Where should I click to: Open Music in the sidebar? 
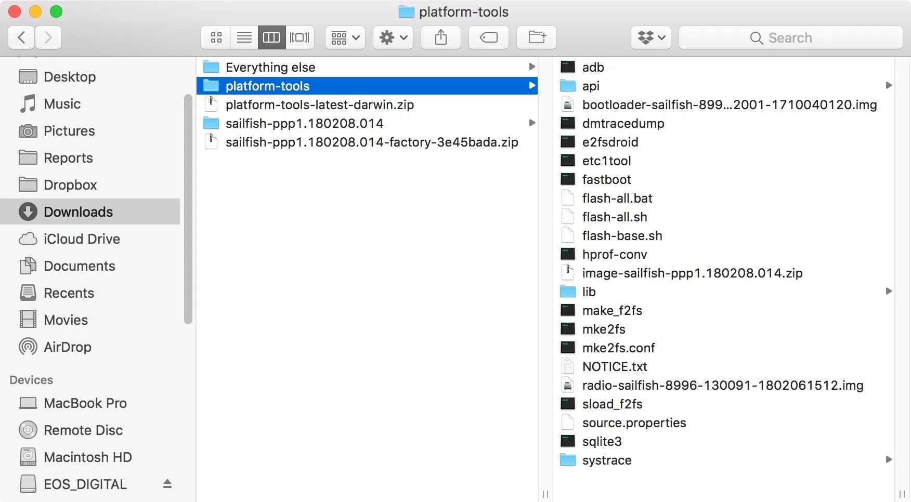(90, 103)
